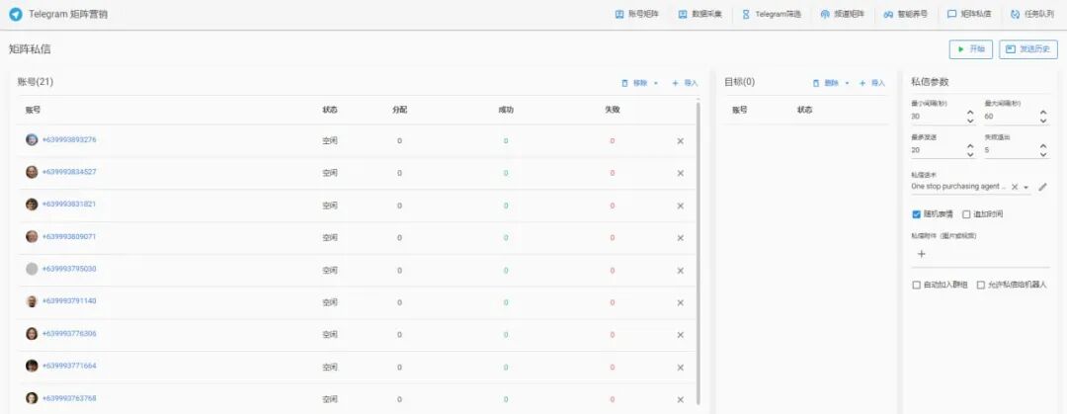Enable the 追加时间 checkbox

click(x=966, y=214)
